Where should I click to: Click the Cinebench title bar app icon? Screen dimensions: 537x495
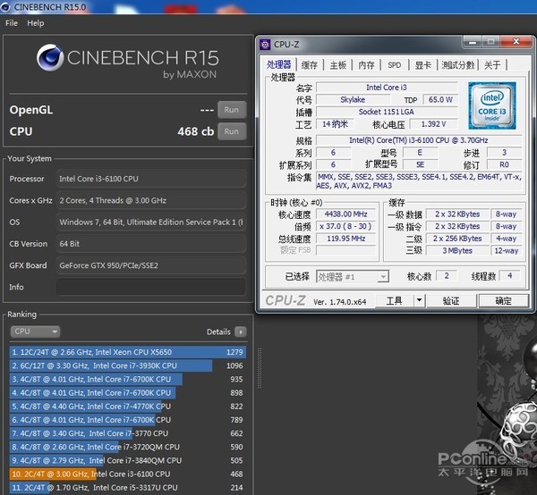pos(5,7)
